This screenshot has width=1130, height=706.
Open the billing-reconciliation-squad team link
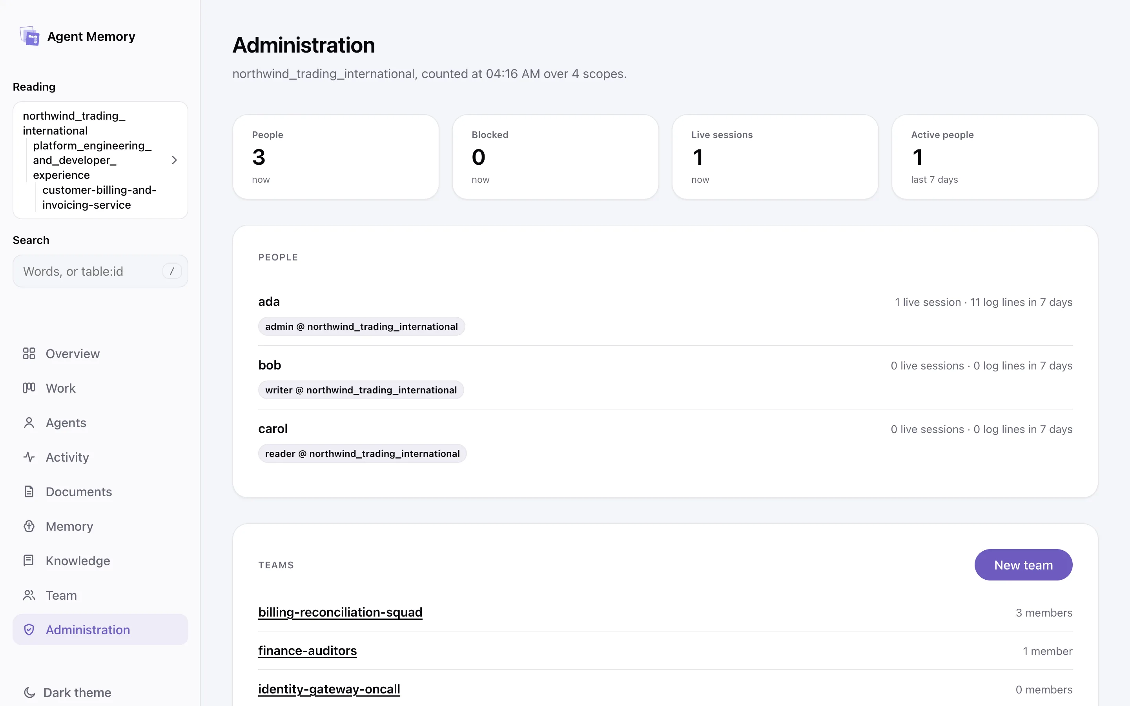coord(340,612)
